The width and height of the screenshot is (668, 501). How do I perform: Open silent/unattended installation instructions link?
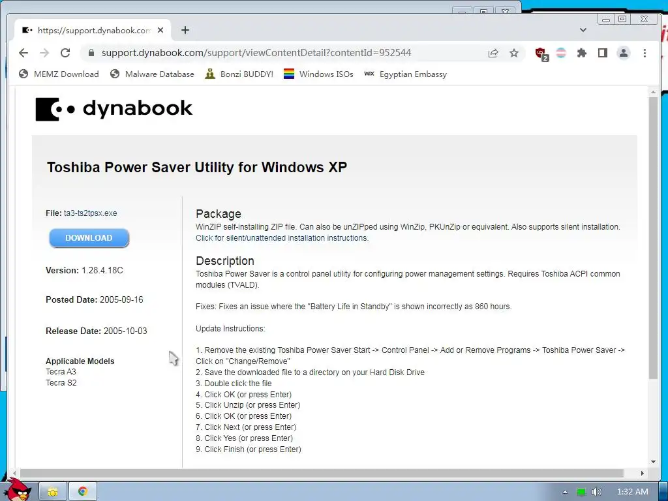[282, 238]
